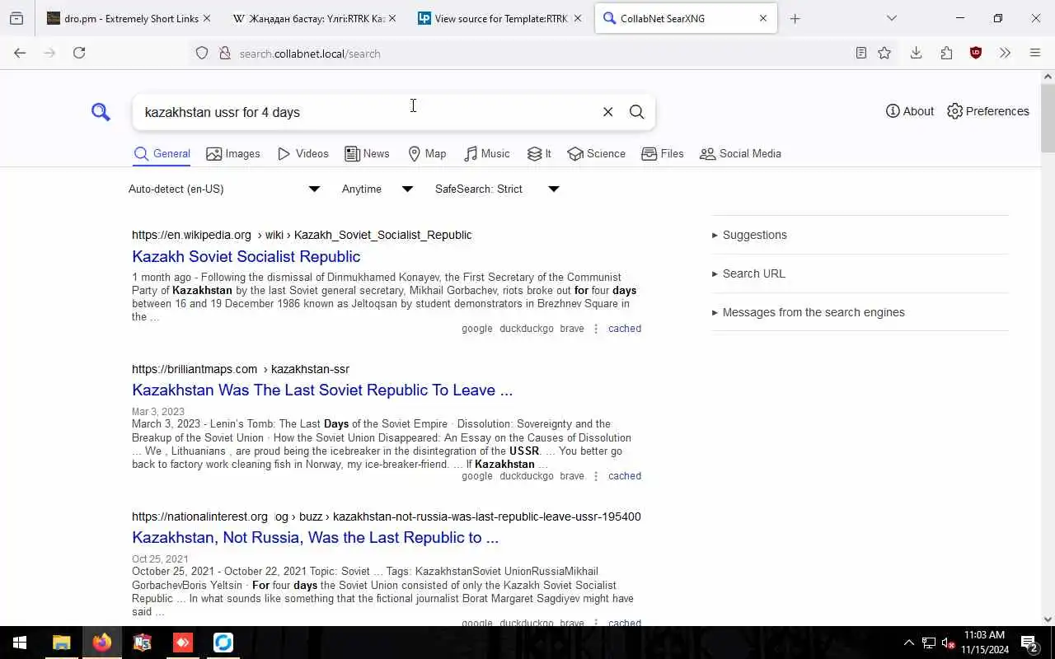Go back to previous page

pyautogui.click(x=20, y=53)
